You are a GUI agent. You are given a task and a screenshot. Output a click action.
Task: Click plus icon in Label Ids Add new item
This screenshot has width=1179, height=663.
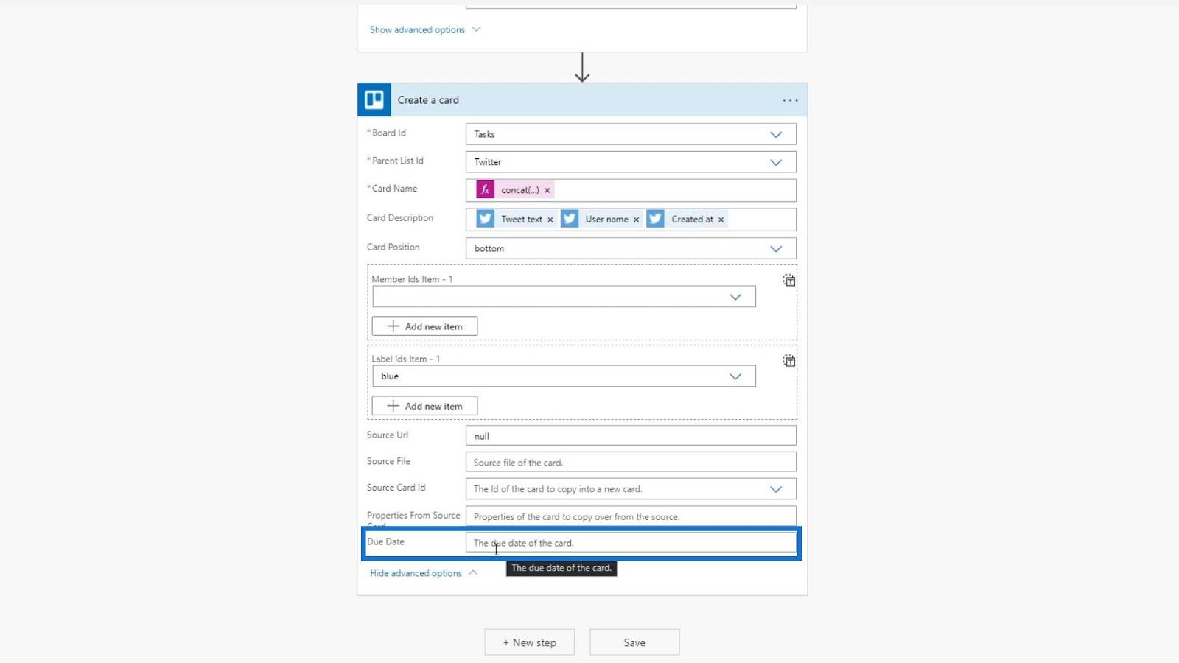coord(393,406)
